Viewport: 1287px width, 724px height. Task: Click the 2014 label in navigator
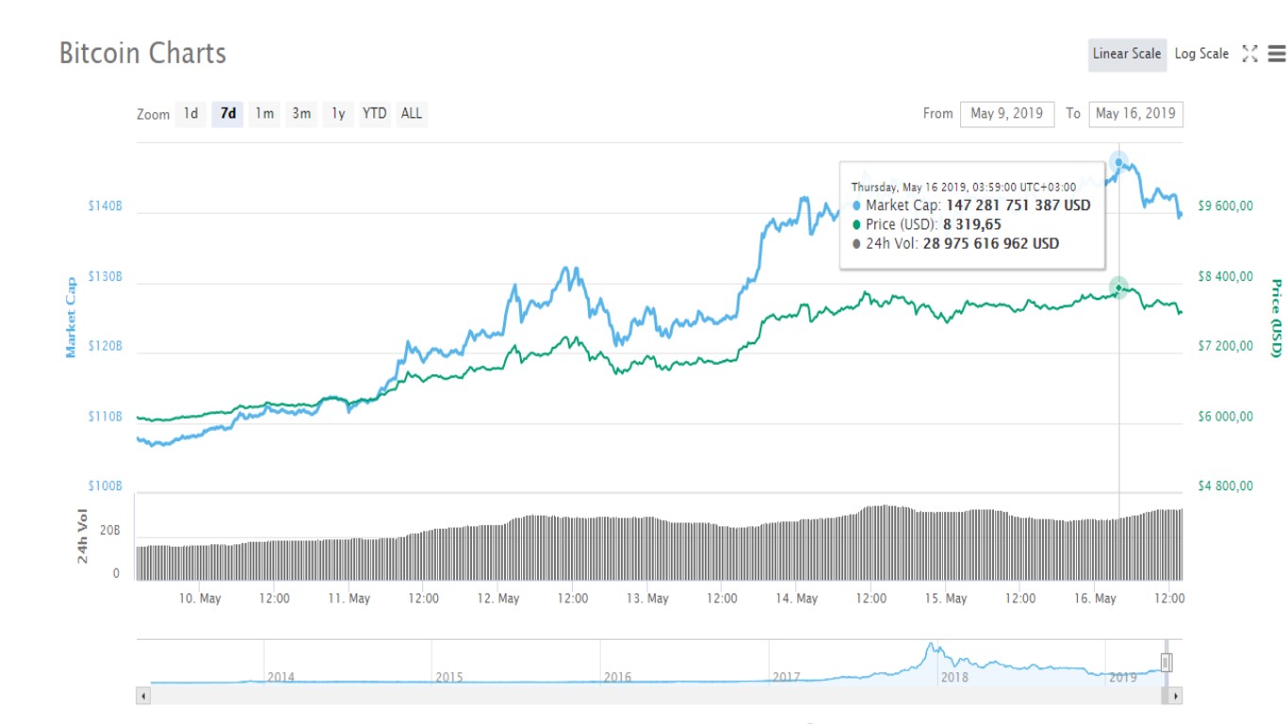coord(281,677)
